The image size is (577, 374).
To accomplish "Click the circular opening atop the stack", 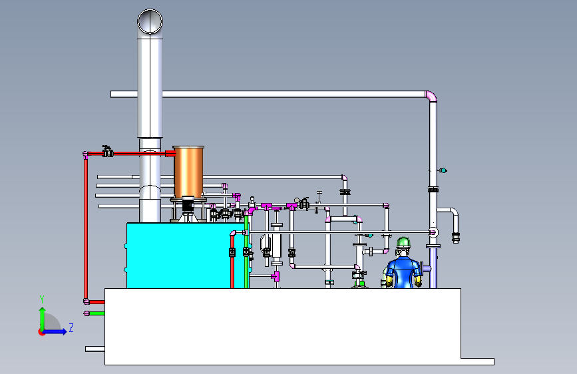I will click(150, 21).
